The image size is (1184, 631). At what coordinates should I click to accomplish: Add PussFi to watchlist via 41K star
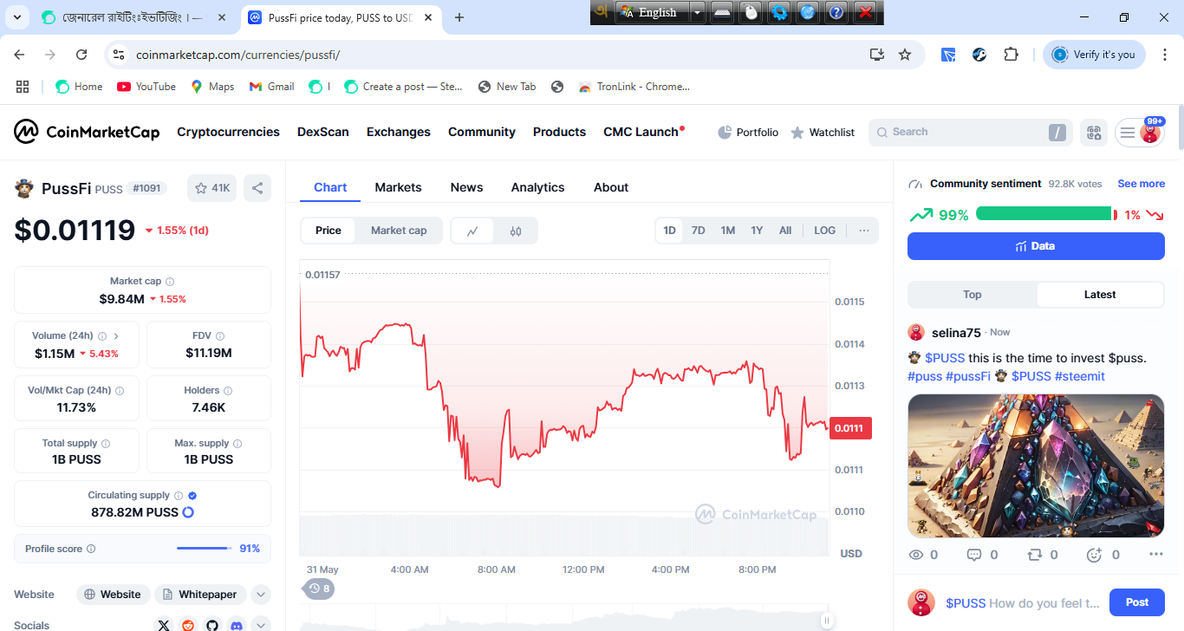[x=212, y=188]
